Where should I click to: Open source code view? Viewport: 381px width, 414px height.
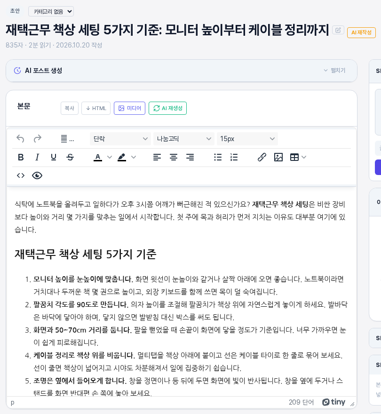[21, 175]
